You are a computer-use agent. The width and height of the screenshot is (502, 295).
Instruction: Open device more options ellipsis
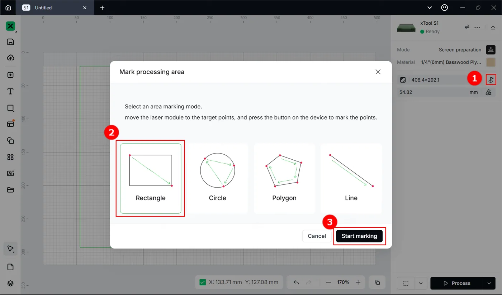pyautogui.click(x=477, y=27)
